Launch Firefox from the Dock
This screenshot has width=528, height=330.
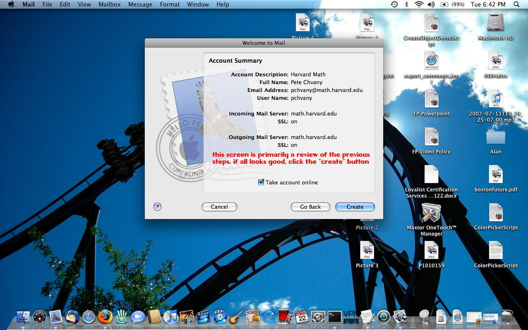105,317
